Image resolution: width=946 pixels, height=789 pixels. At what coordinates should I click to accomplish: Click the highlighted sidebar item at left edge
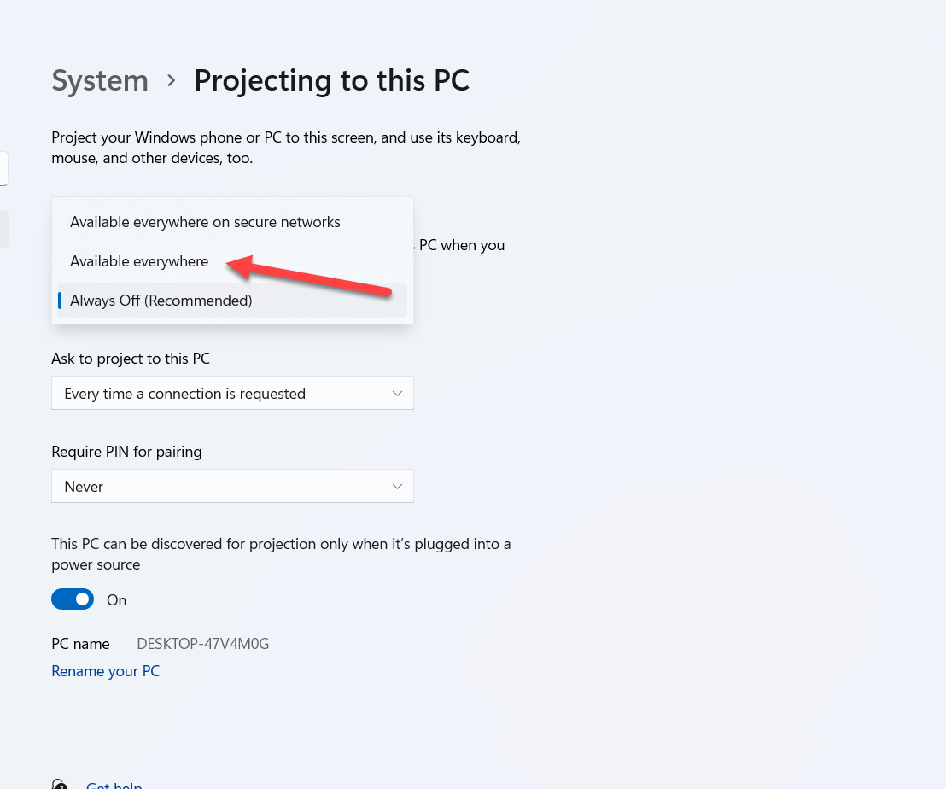(x=3, y=229)
